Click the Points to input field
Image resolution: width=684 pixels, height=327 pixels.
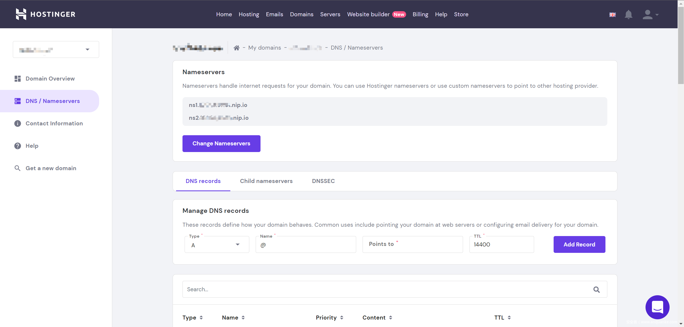click(413, 244)
